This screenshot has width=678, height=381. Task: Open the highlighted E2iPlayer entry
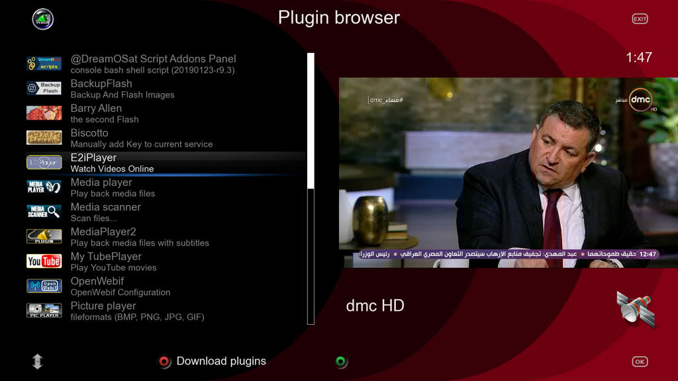[x=166, y=163]
